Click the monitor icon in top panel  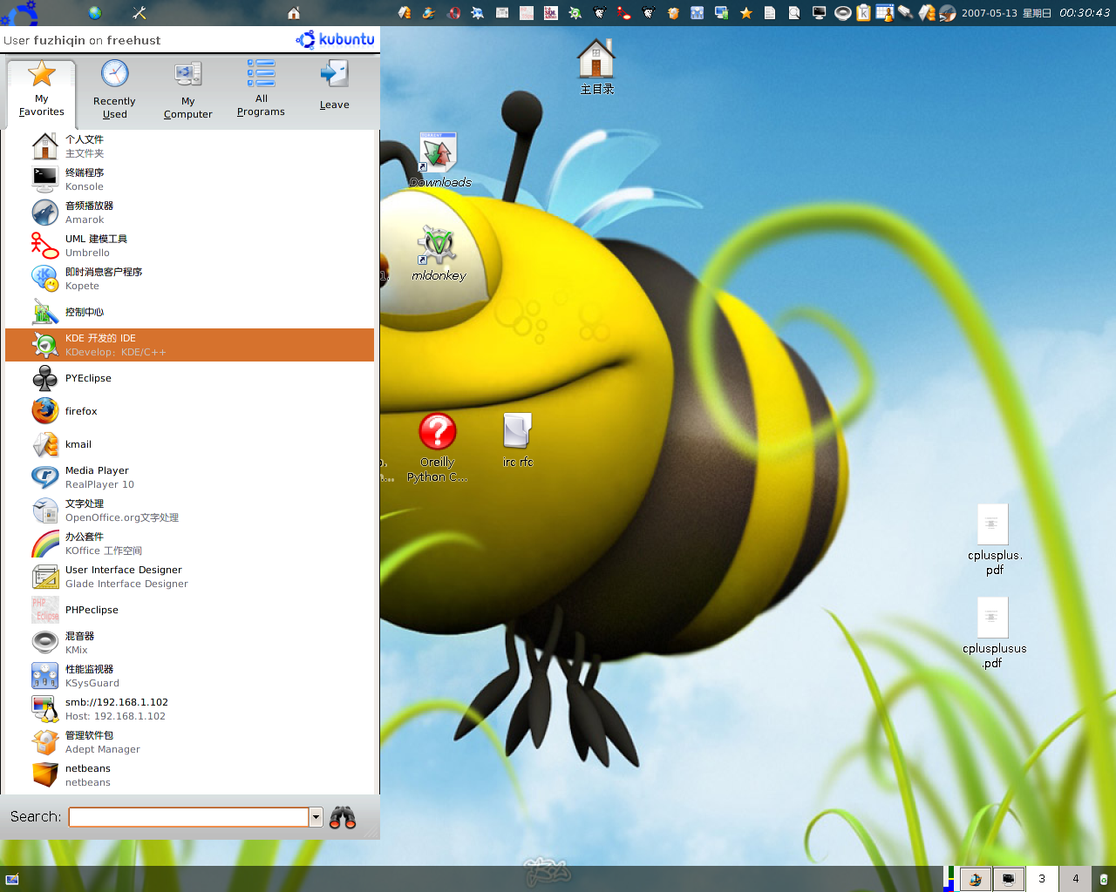tap(819, 13)
